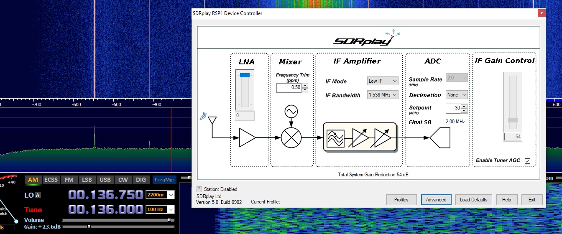Click the Final SR 2.00 MHz value

(455, 122)
